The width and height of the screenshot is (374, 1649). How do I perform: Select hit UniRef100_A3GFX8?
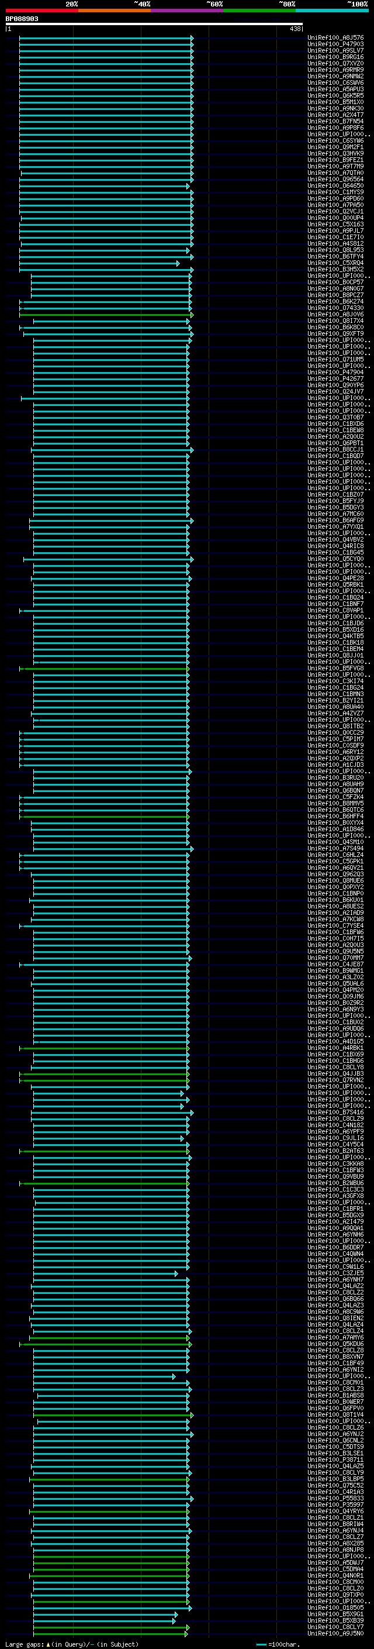335,1196
